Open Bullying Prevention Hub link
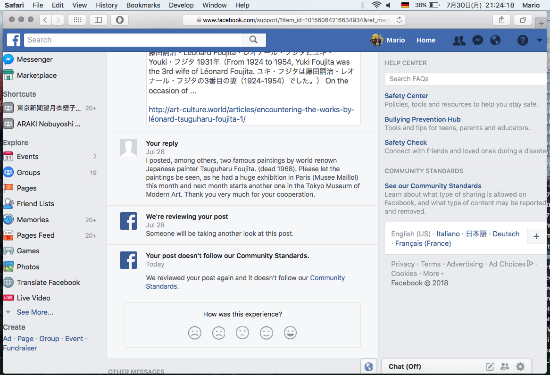 coord(422,119)
